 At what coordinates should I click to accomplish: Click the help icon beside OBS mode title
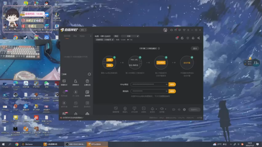[x=159, y=48]
